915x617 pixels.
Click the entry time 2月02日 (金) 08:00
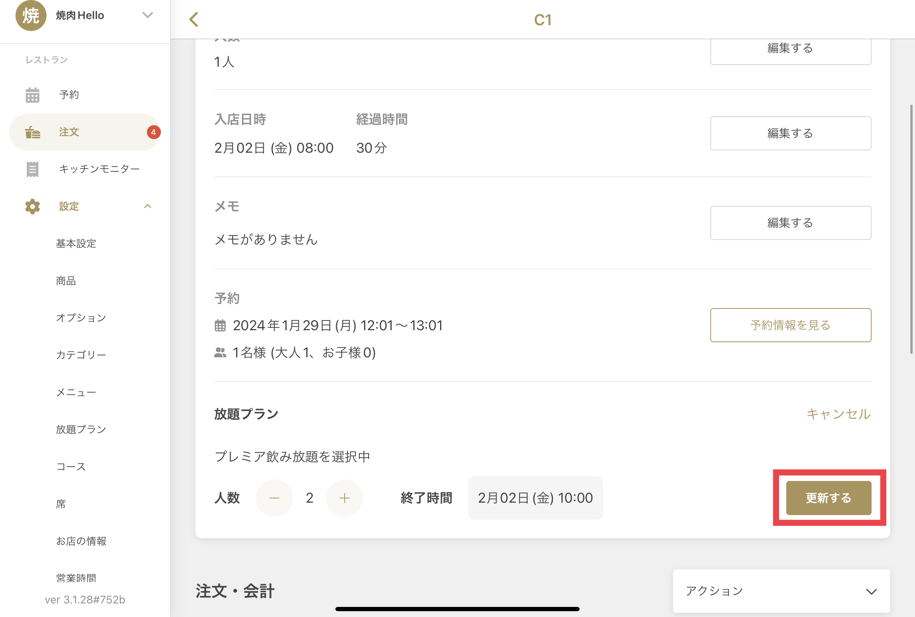(274, 148)
